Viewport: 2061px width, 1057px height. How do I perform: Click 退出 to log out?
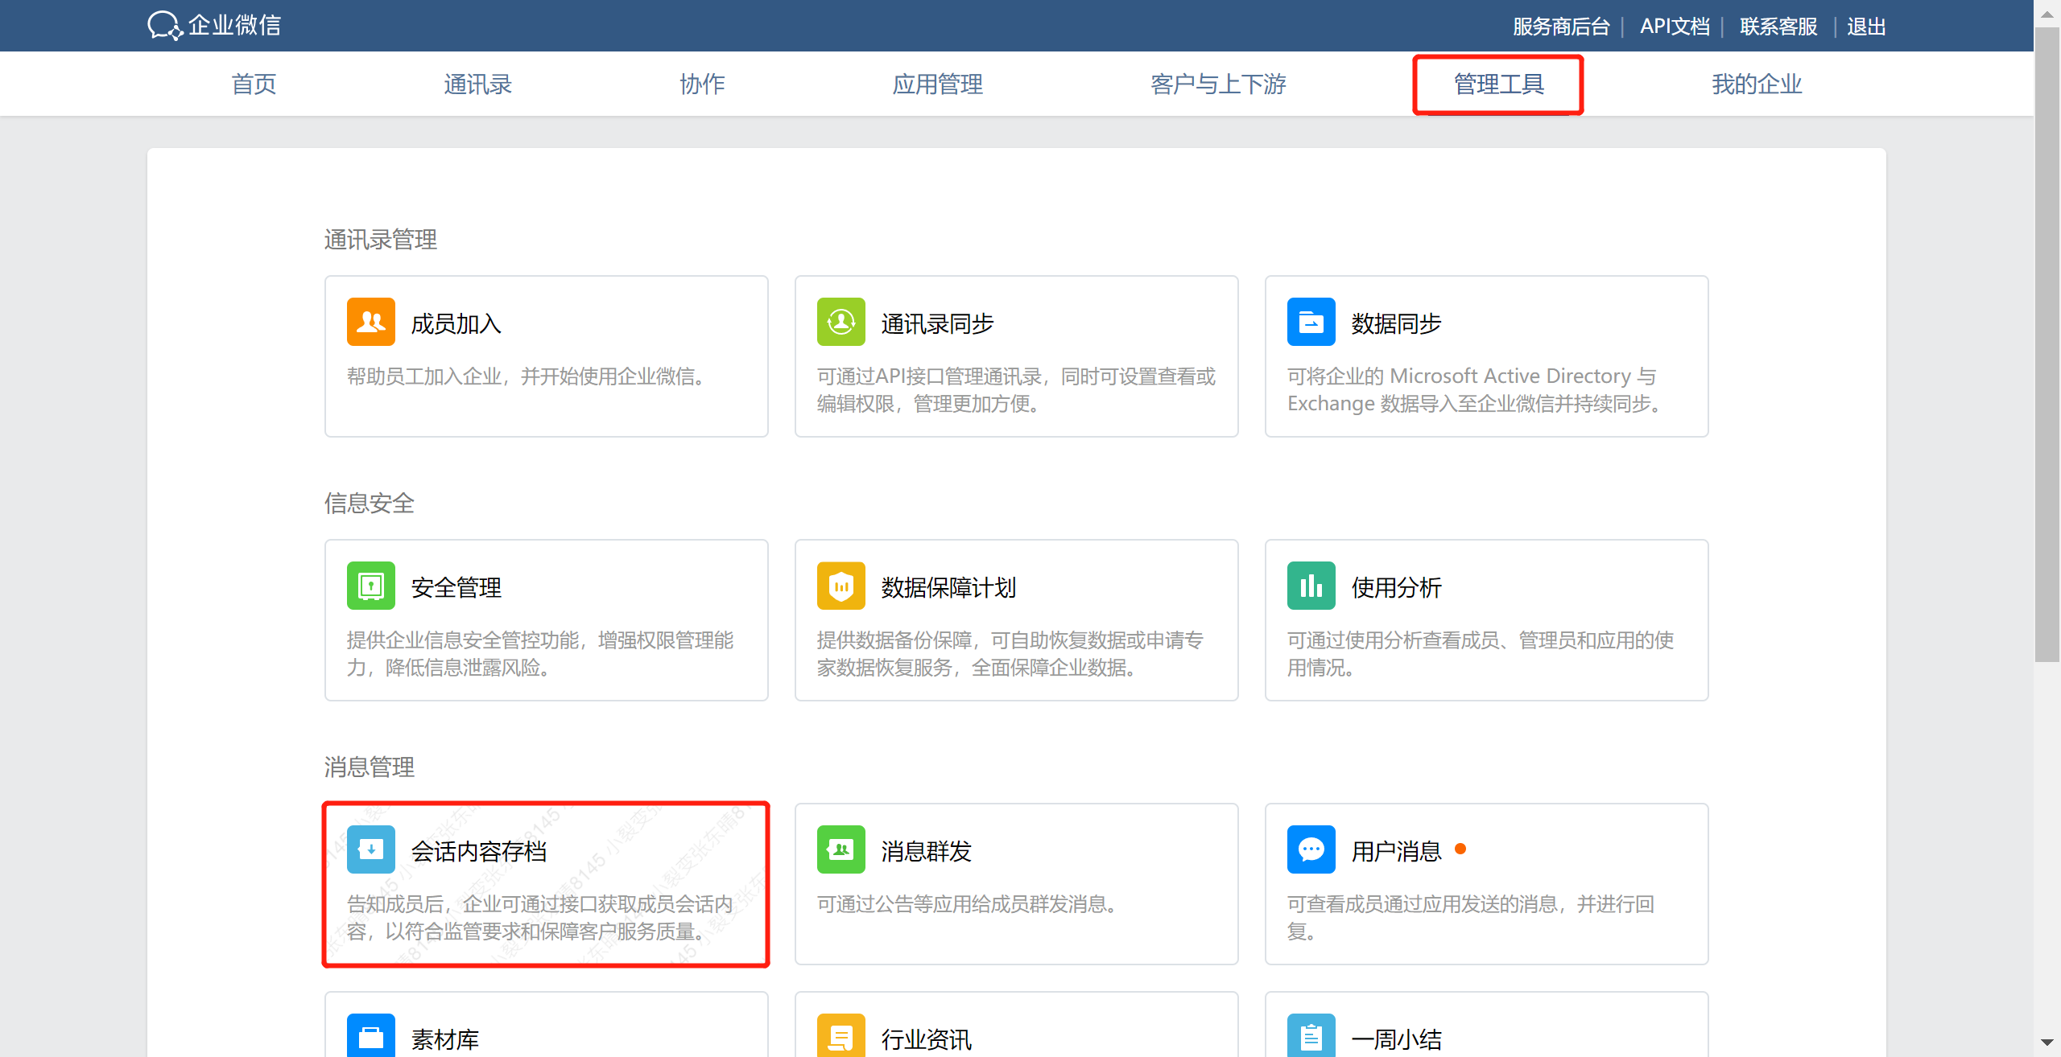[x=1866, y=27]
